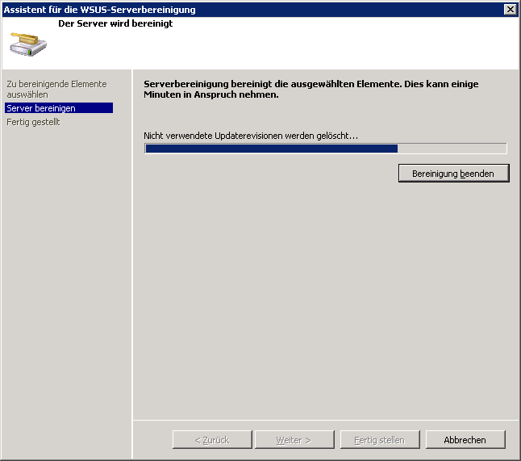Image resolution: width=521 pixels, height=461 pixels.
Task: Click the white header banner right of the heading
Action: click(347, 44)
